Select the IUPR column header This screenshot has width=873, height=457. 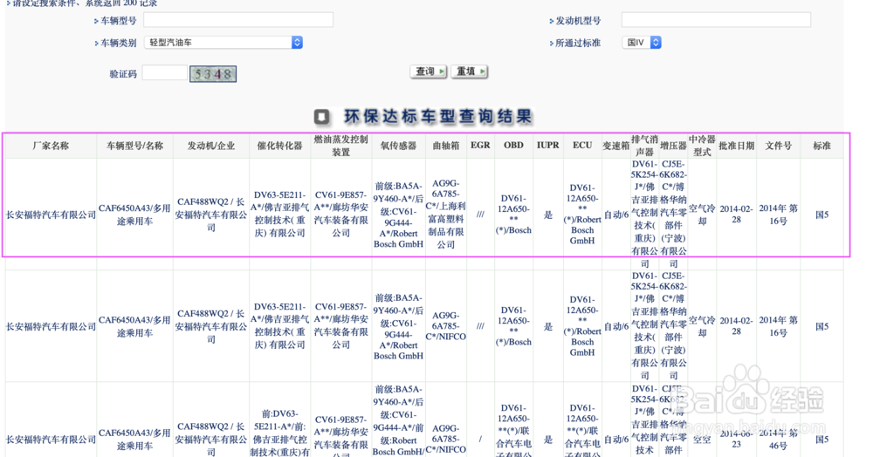[x=548, y=145]
